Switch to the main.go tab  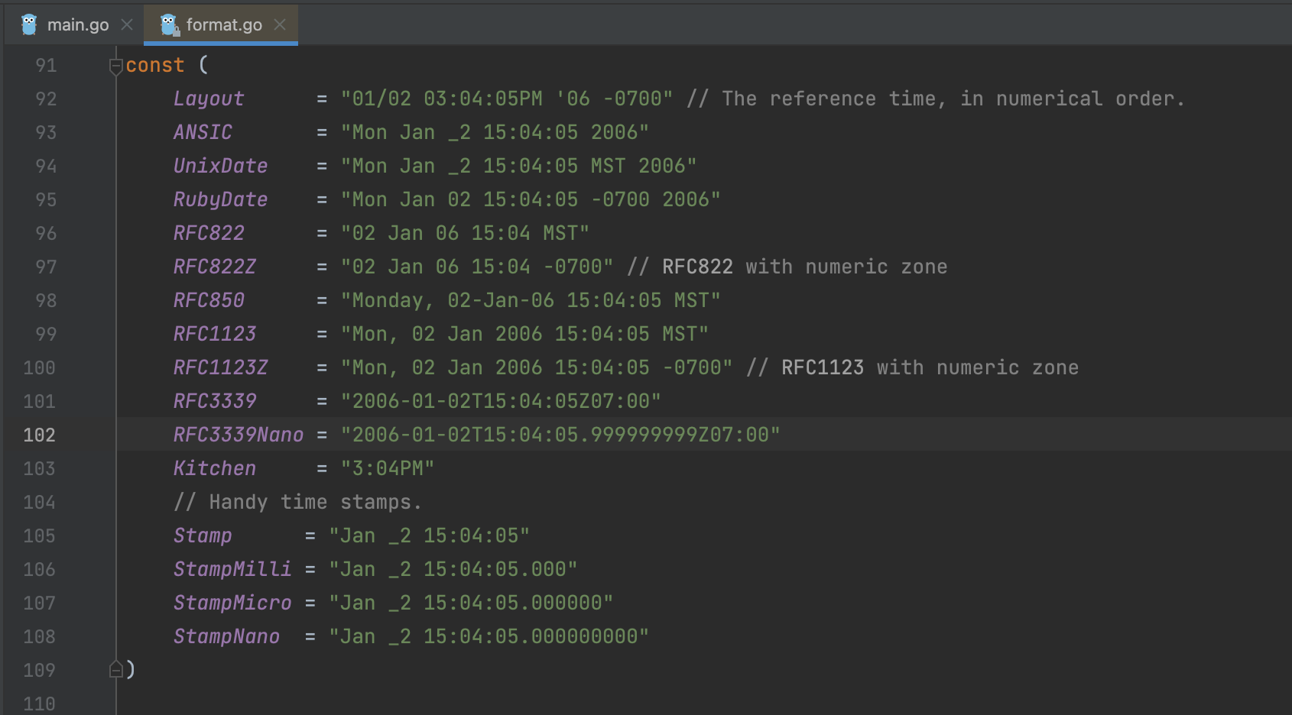click(67, 24)
